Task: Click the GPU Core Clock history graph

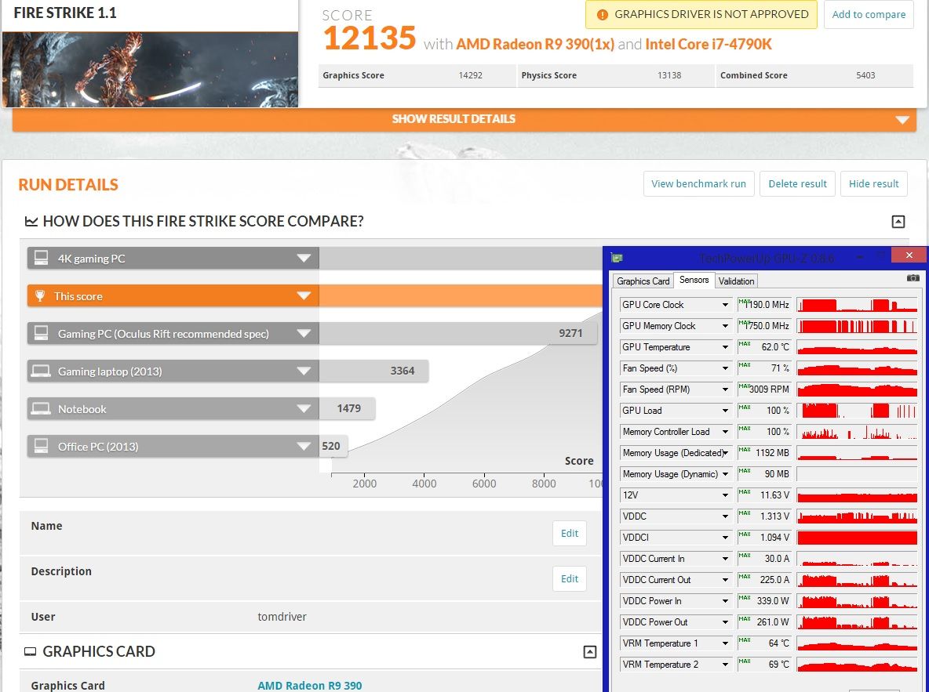Action: click(858, 305)
